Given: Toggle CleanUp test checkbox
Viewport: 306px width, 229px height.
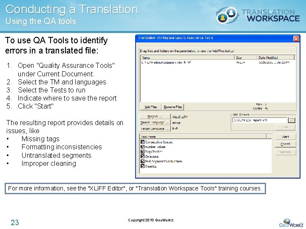Looking at the screenshot, I should 143,166.
